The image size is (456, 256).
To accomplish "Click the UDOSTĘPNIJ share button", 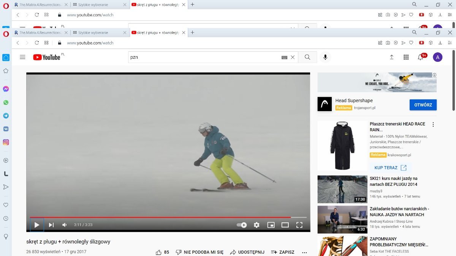I will click(x=247, y=252).
